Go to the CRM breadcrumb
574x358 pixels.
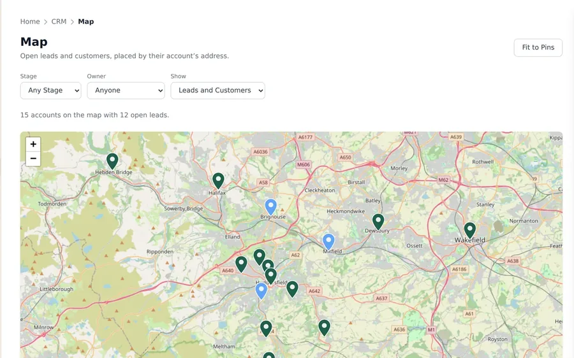(59, 22)
